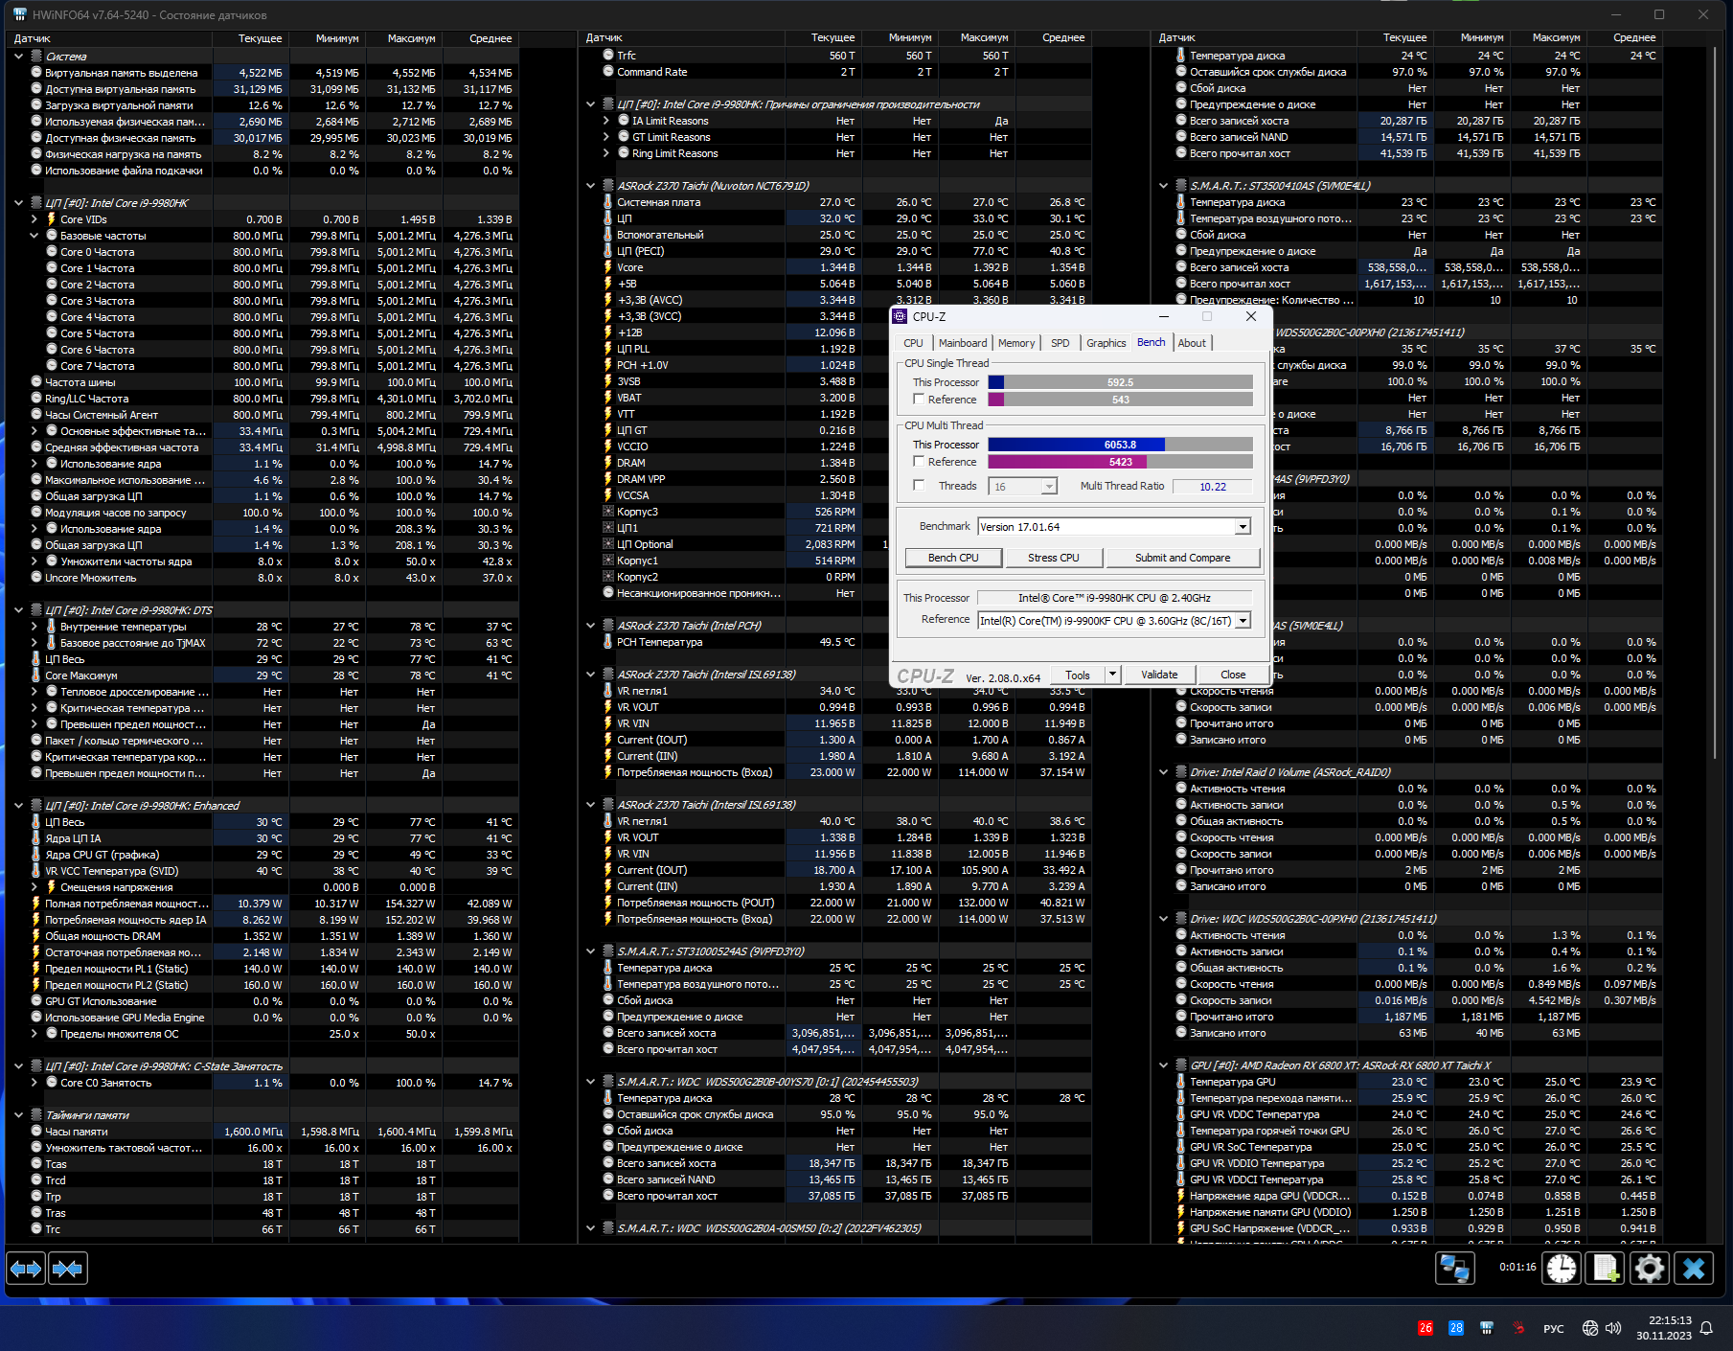This screenshot has height=1351, width=1733.
Task: Click the clock icon to reset timer
Action: 1562,1269
